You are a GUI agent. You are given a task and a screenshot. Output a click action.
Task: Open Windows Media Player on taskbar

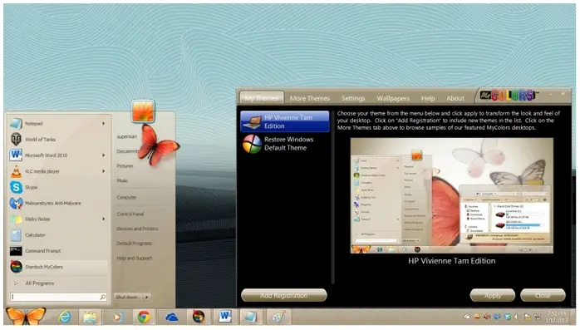117,317
